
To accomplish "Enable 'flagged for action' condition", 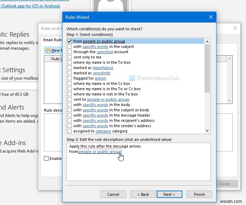I will coord(70,78).
